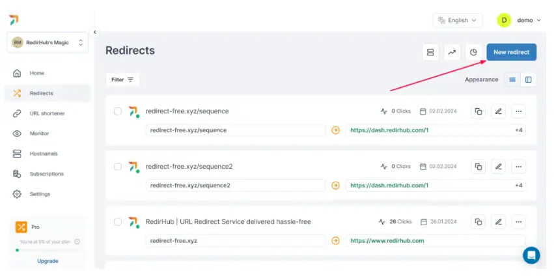Open the pie chart statistics button

473,52
